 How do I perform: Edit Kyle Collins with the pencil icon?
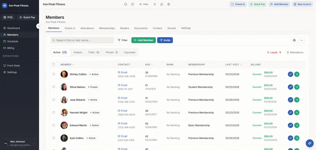tap(290, 138)
